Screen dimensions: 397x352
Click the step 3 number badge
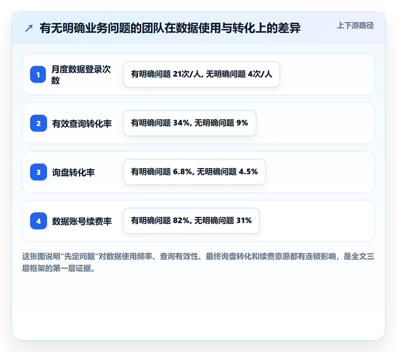click(x=39, y=172)
